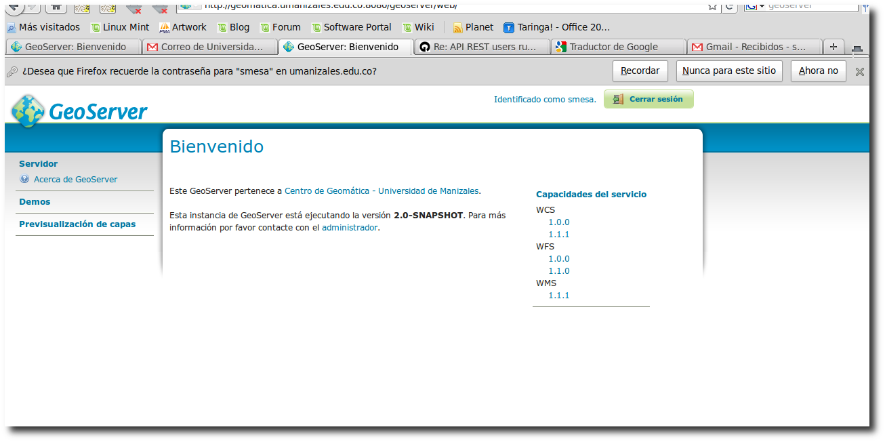Open the Acerca de GeoServer link
The height and width of the screenshot is (442, 885).
pos(75,180)
